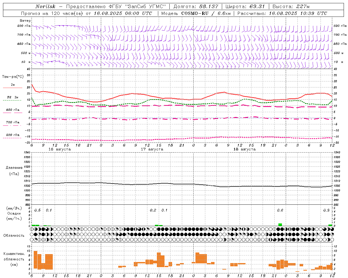Viewport: 348px width, 278px height.
Task: Click the 'Широта: 69.31' header field
Action: click(245, 7)
